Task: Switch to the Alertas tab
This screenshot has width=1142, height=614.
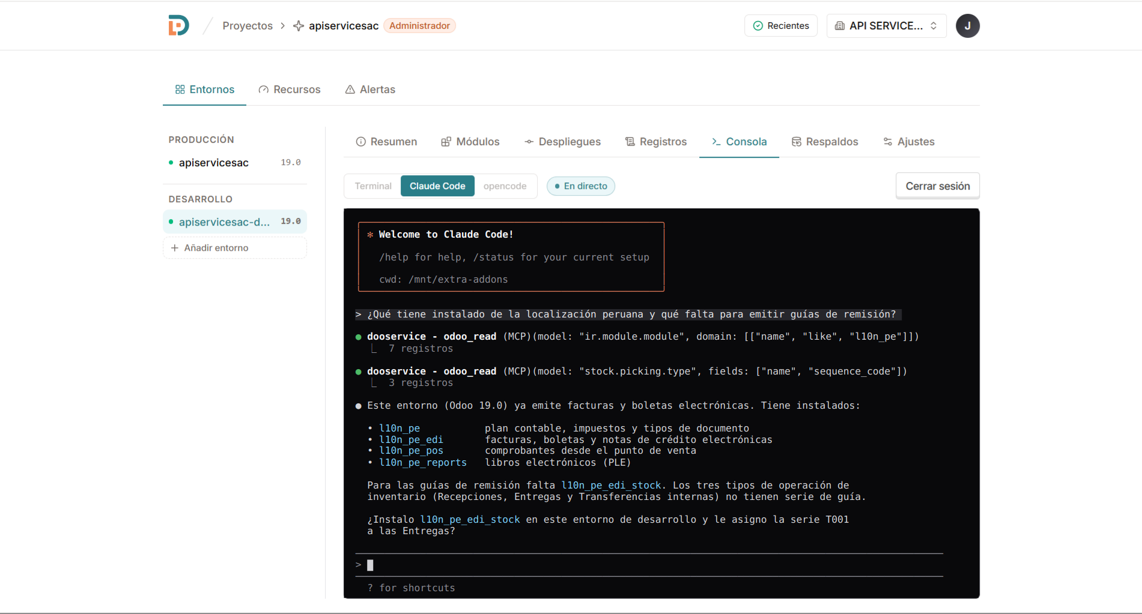Action: (370, 89)
